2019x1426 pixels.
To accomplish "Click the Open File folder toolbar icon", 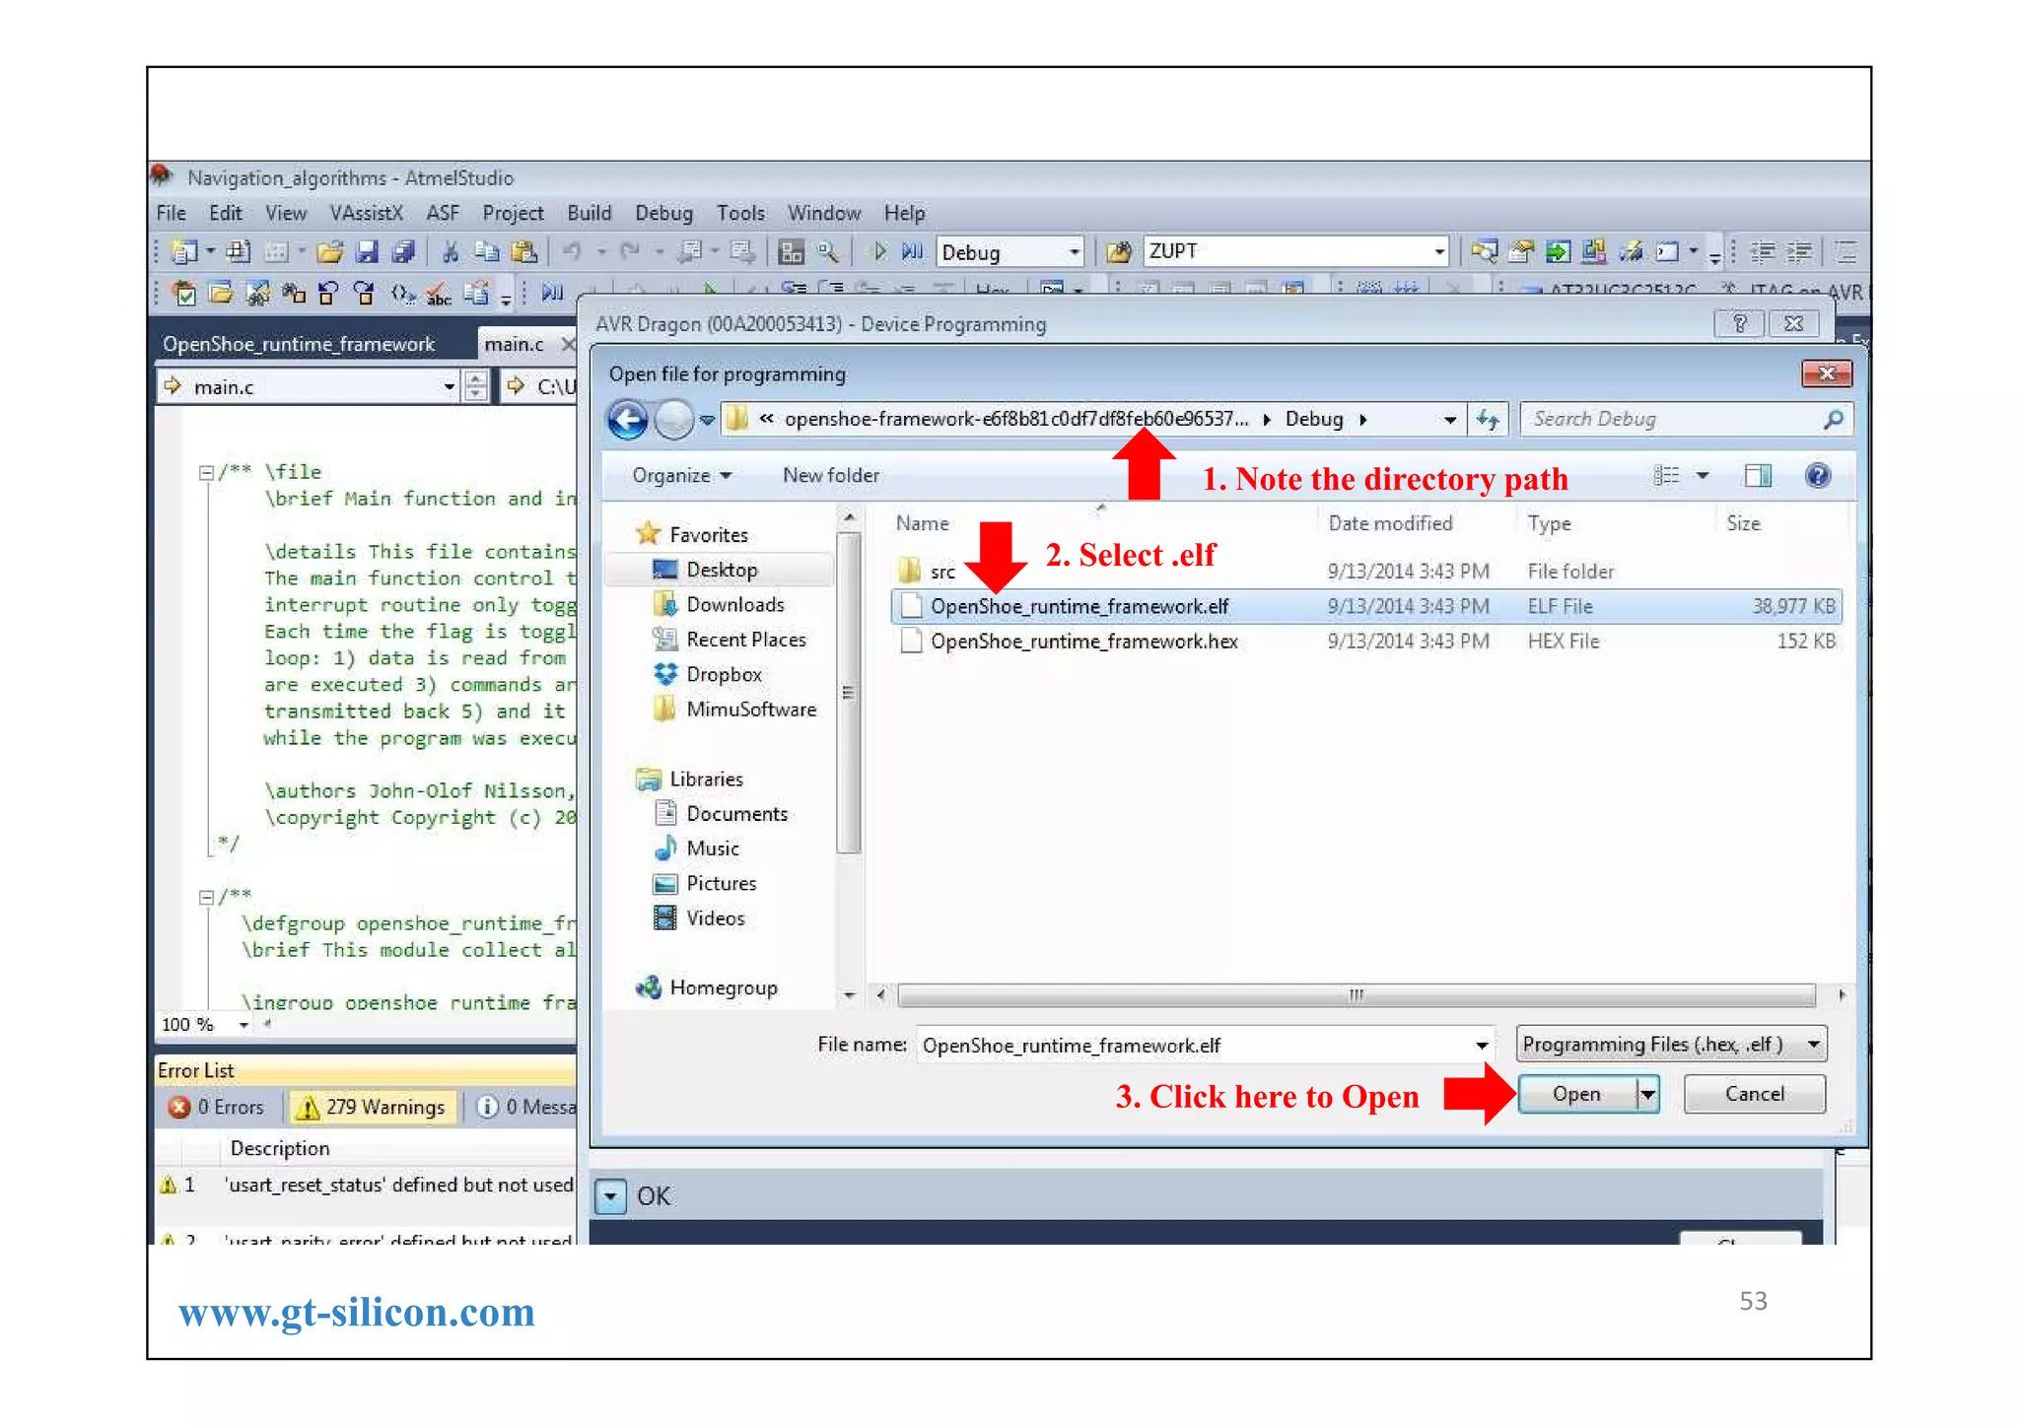I will [330, 252].
